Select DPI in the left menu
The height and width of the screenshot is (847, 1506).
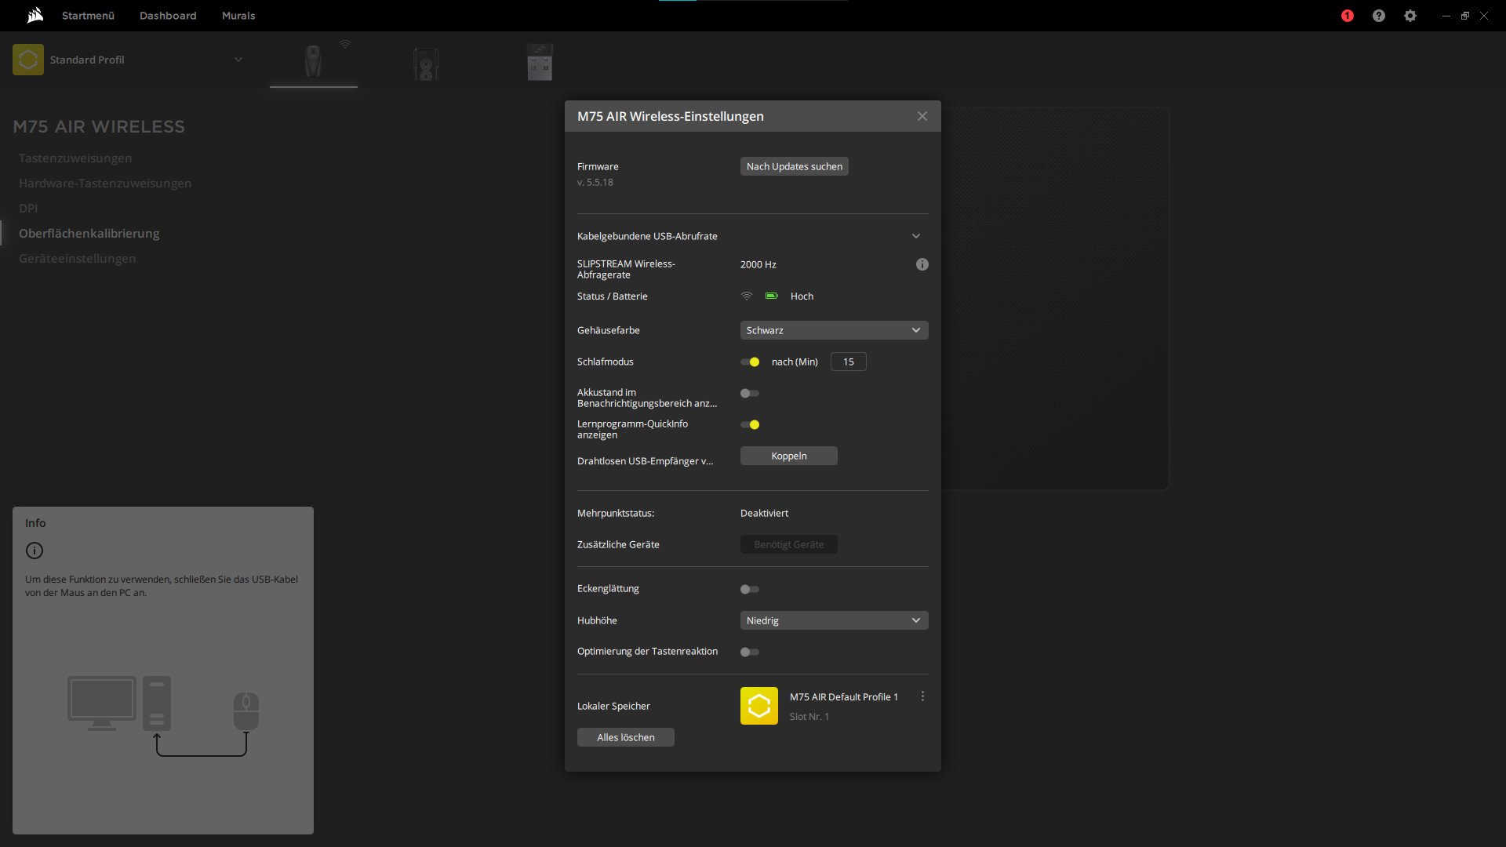(28, 208)
